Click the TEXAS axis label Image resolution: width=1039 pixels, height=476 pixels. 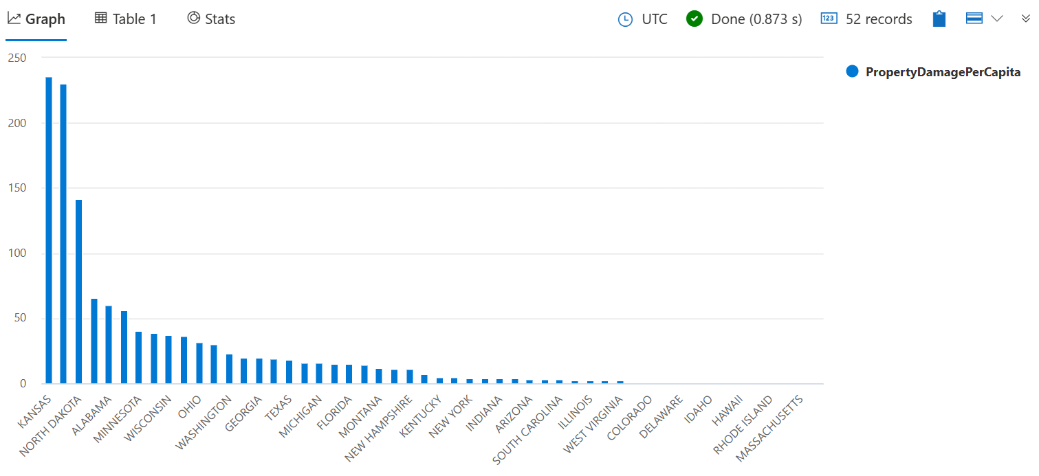279,409
